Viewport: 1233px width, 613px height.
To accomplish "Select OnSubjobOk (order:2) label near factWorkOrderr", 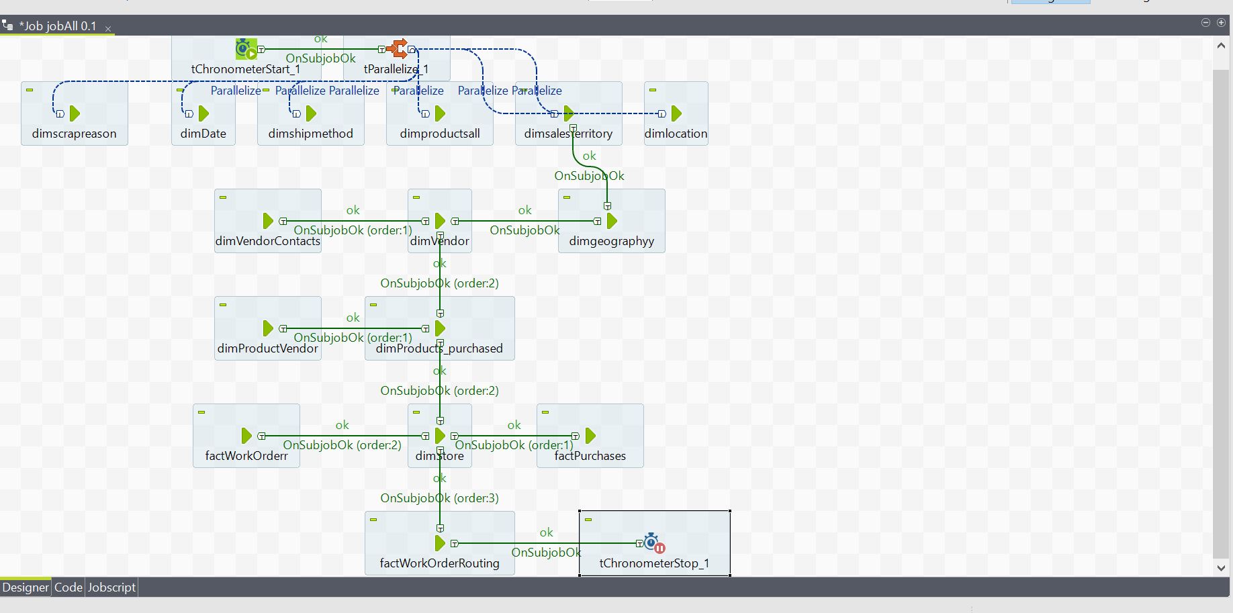I will point(342,445).
